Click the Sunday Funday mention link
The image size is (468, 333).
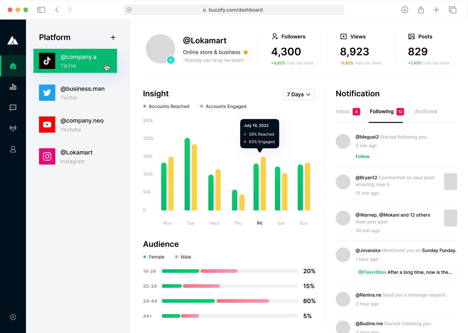(x=439, y=250)
